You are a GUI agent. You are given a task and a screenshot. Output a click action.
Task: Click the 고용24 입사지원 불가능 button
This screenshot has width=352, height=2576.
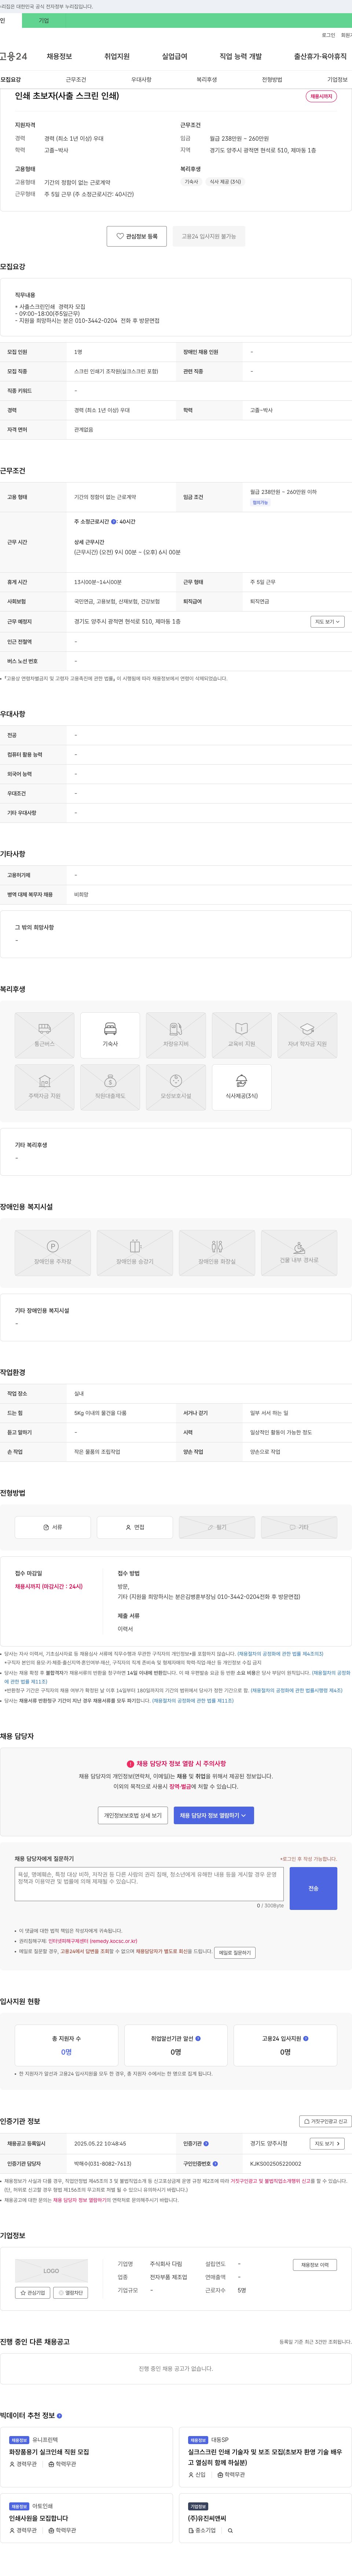(x=209, y=236)
